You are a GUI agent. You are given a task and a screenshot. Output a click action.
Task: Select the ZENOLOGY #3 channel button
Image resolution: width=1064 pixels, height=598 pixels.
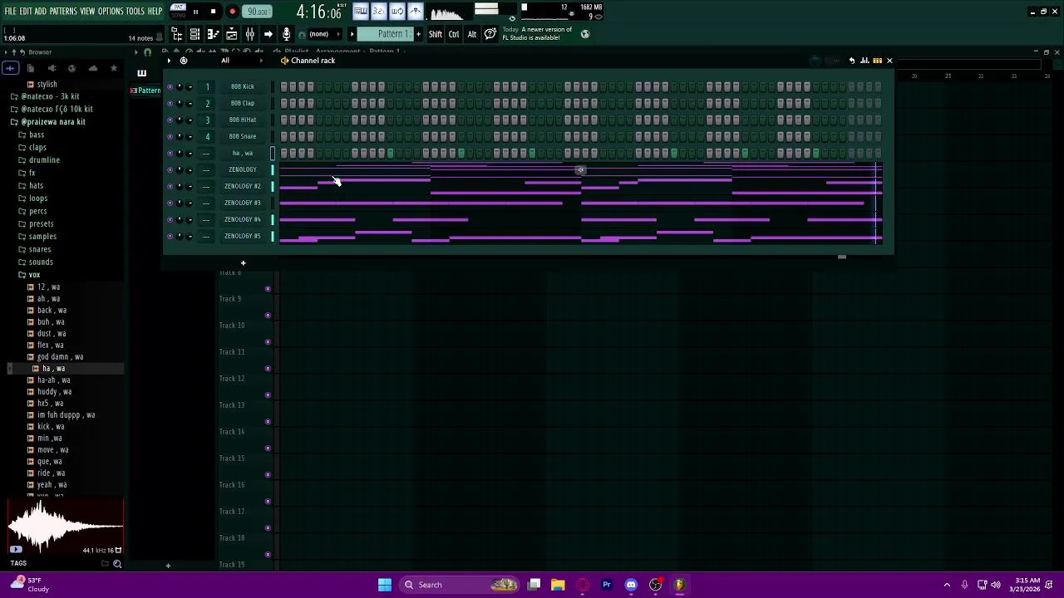pyautogui.click(x=243, y=203)
